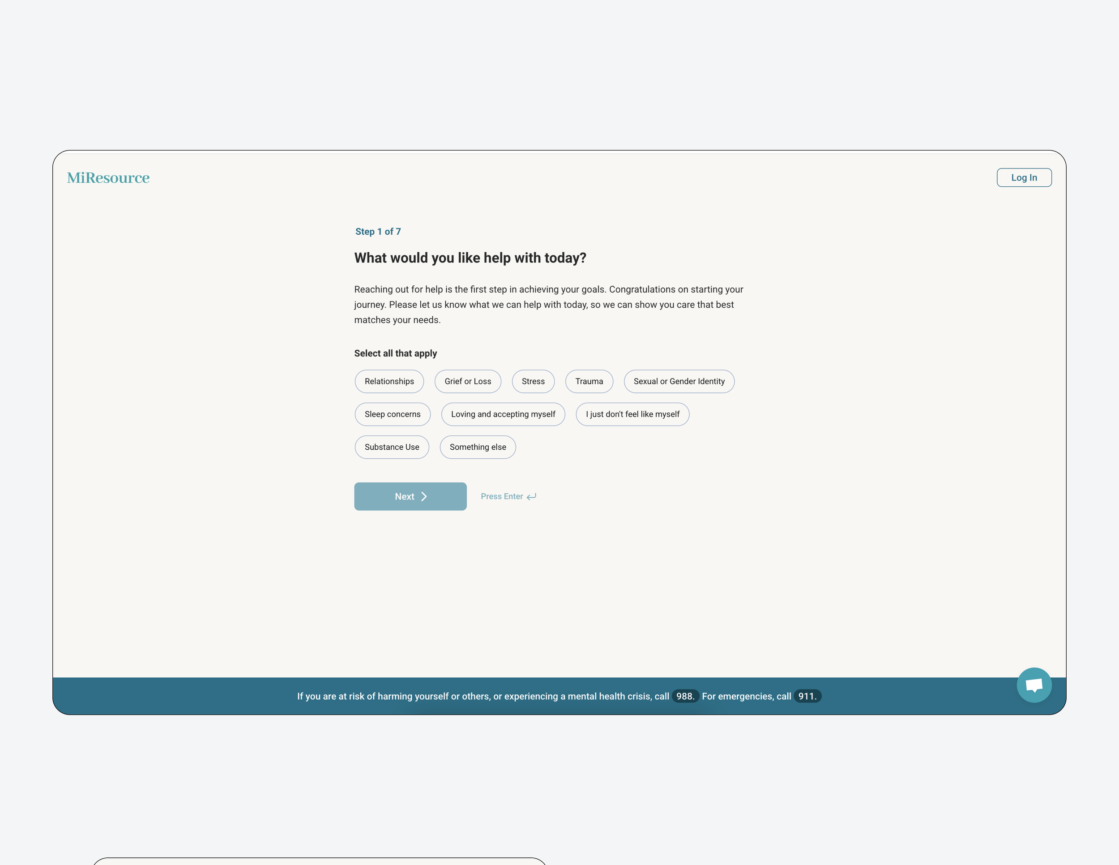The height and width of the screenshot is (865, 1119).
Task: Select the Stress option
Action: tap(533, 382)
